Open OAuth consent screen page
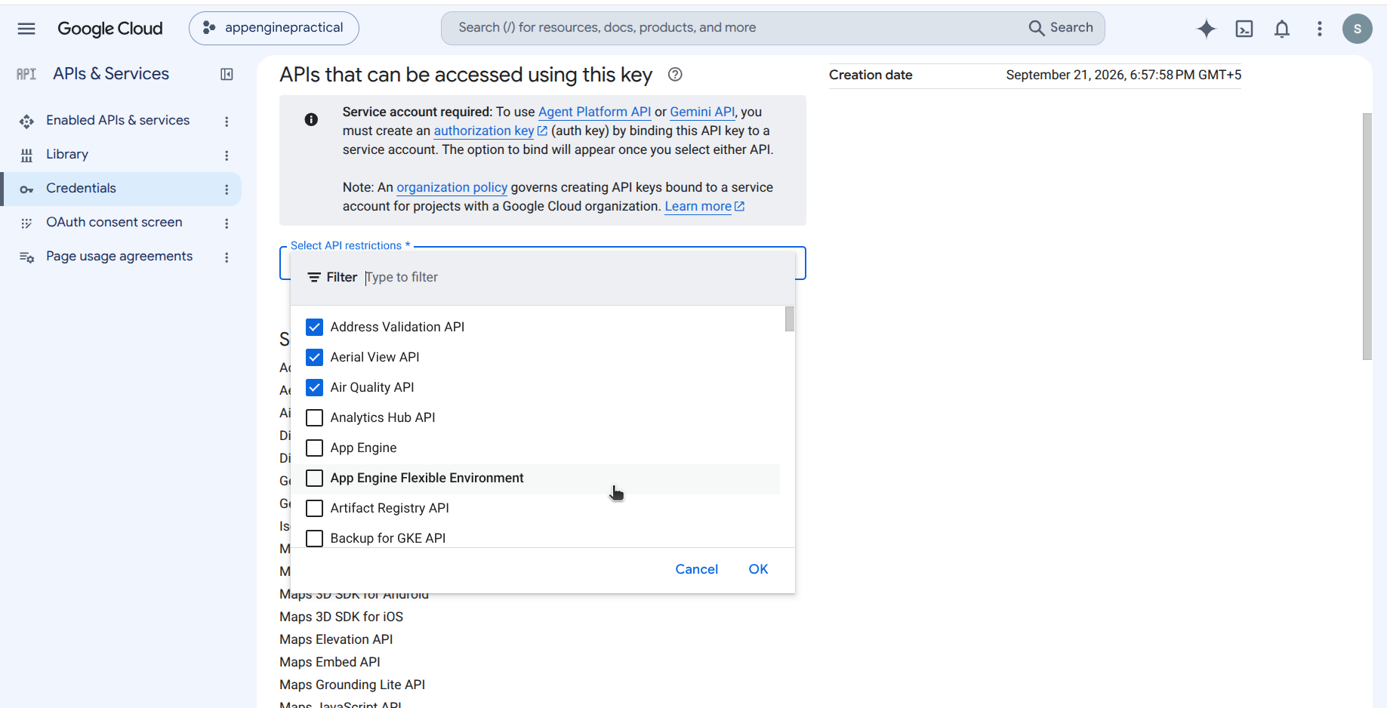The image size is (1387, 708). [x=114, y=222]
